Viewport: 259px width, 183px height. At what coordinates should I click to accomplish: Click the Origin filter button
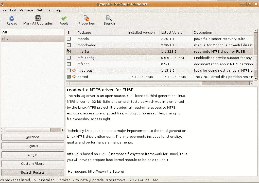[x=32, y=155]
